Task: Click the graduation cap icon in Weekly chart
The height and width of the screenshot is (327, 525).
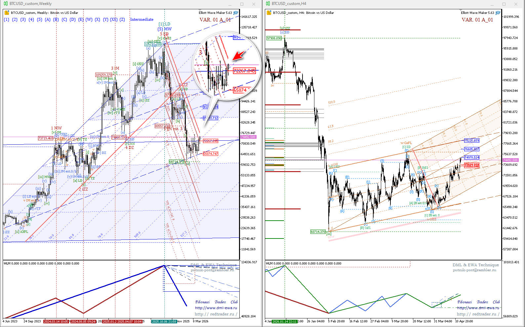Action: click(x=236, y=13)
